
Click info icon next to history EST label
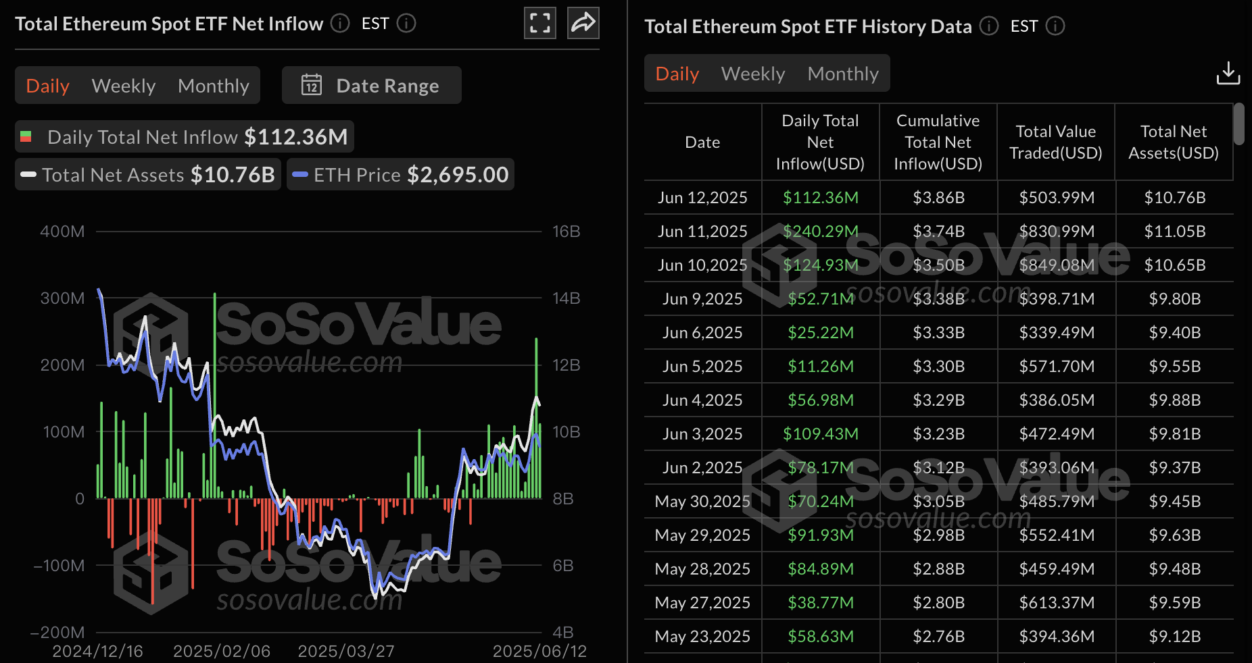[1055, 26]
